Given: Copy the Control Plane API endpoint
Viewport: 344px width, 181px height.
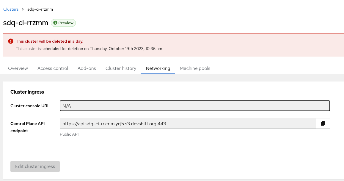Looking at the screenshot, I should pyautogui.click(x=323, y=124).
